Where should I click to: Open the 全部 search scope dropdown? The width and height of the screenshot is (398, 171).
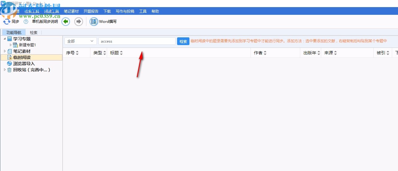coord(80,41)
